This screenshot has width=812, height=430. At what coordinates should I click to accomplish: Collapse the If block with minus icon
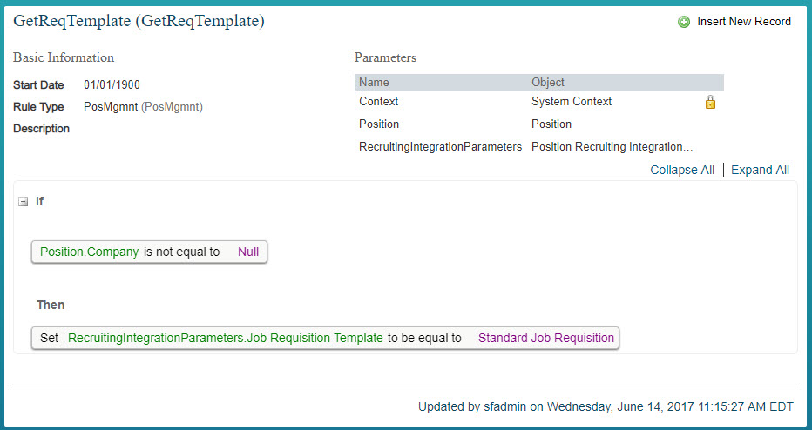[23, 202]
